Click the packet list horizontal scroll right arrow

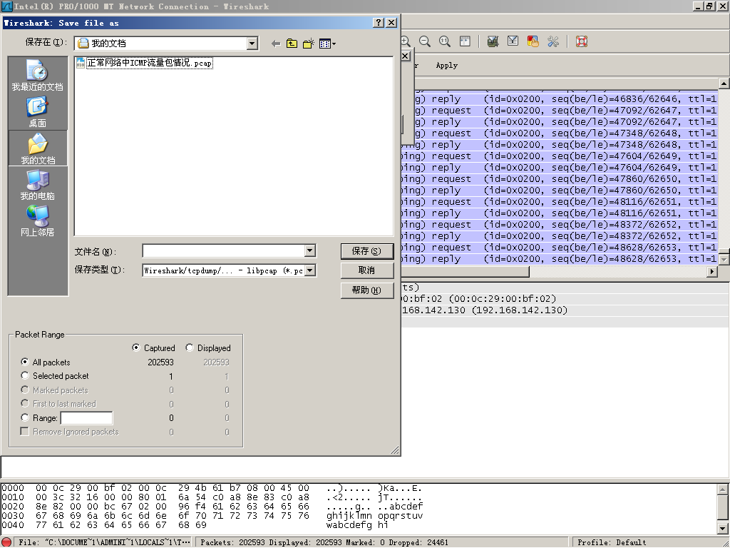point(712,271)
